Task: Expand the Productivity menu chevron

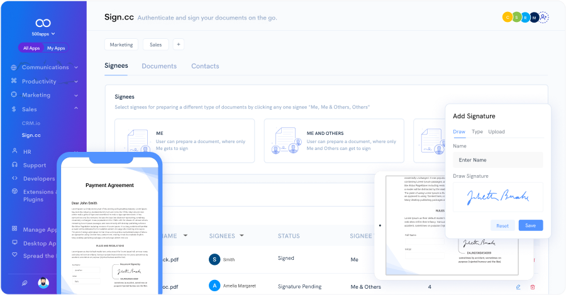Action: (x=76, y=82)
